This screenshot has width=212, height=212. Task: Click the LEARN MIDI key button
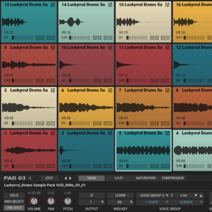pos(120,195)
